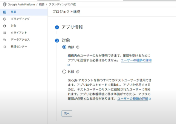Image resolution: width=176 pixels, height=124 pixels.
Task: Click the step 2 対象 header
Action: [x=66, y=40]
